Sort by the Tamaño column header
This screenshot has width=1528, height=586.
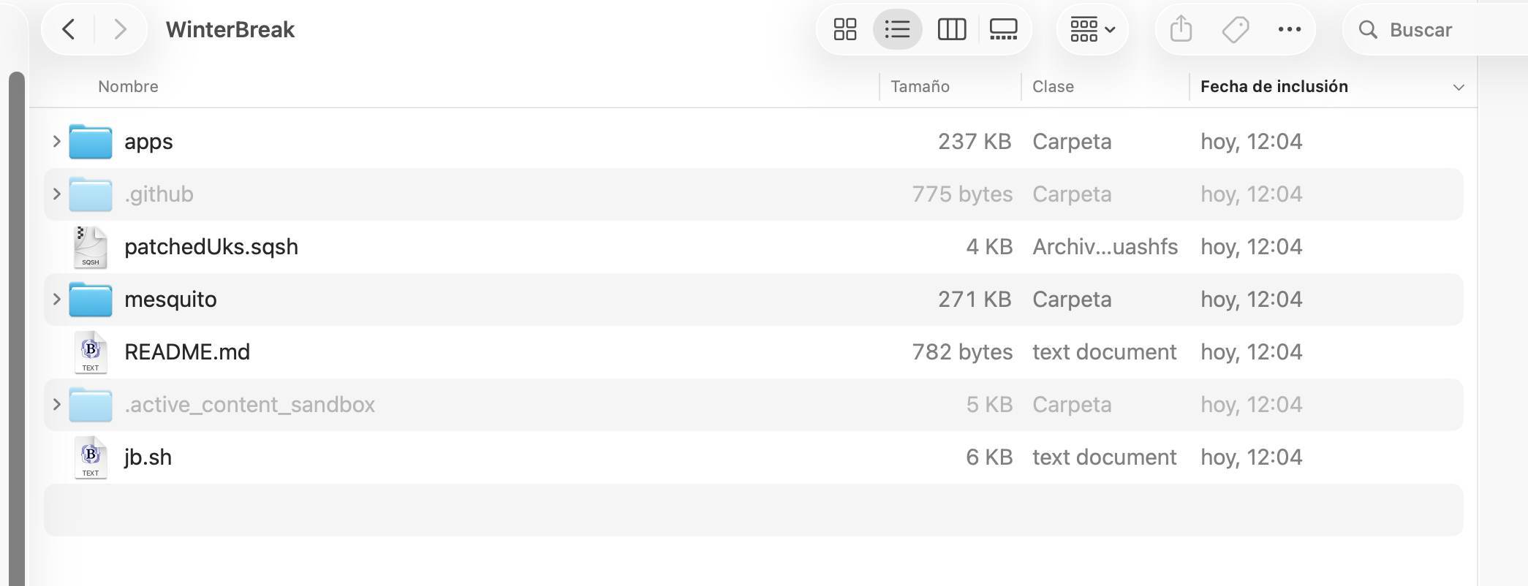[920, 86]
